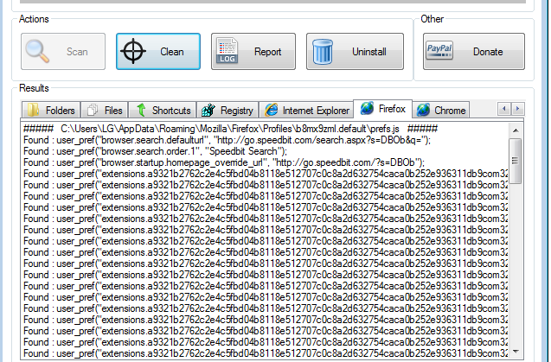The width and height of the screenshot is (551, 362).
Task: Click the trash bin Uninstall icon
Action: 323,52
